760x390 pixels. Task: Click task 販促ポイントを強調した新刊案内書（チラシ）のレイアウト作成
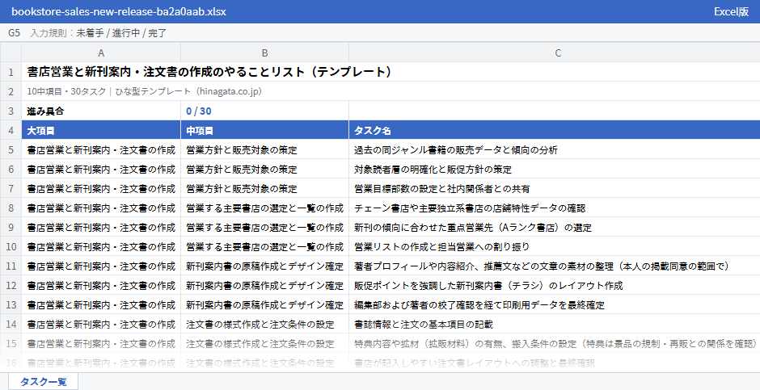point(555,285)
